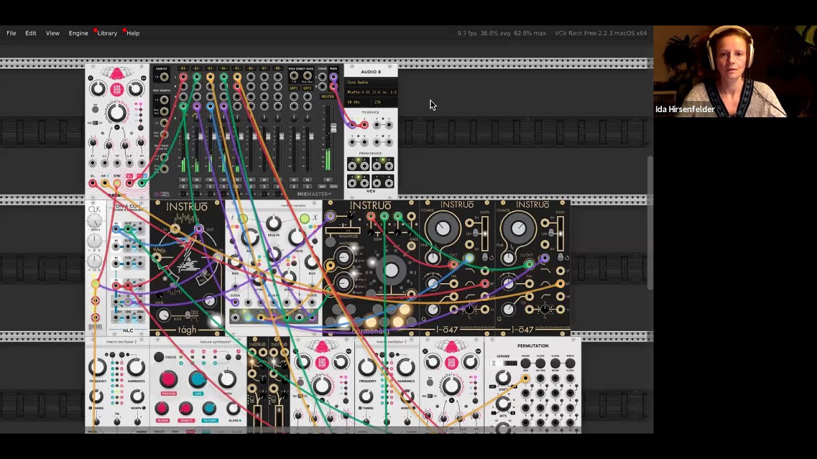Viewport: 817px width, 459px height.
Task: Click the loop infinity button on top-left Chronoblob
Action: [x=95, y=109]
